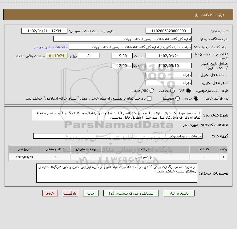Click the کد کالا column header
Image resolution: width=237 pixels, height=229 pixels.
204,149
